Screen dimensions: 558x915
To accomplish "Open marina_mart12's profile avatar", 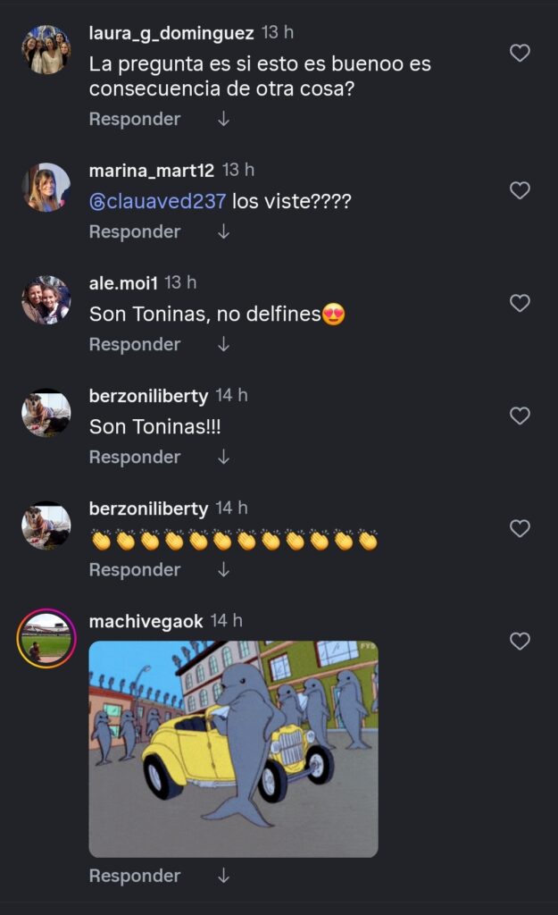I will pyautogui.click(x=46, y=187).
